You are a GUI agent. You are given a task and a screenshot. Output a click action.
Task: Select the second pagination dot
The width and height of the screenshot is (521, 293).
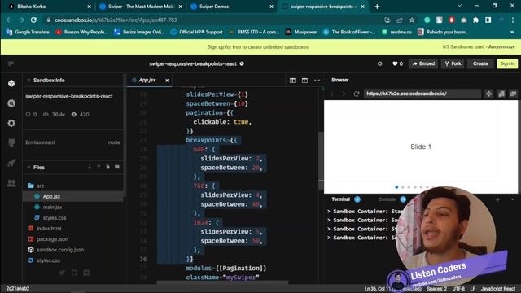403,187
